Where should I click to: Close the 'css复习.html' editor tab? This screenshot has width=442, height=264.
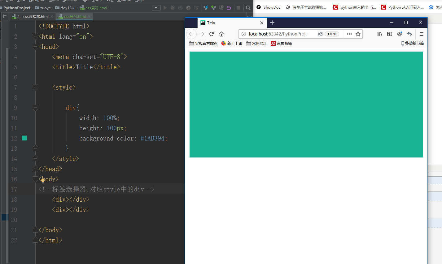click(89, 17)
